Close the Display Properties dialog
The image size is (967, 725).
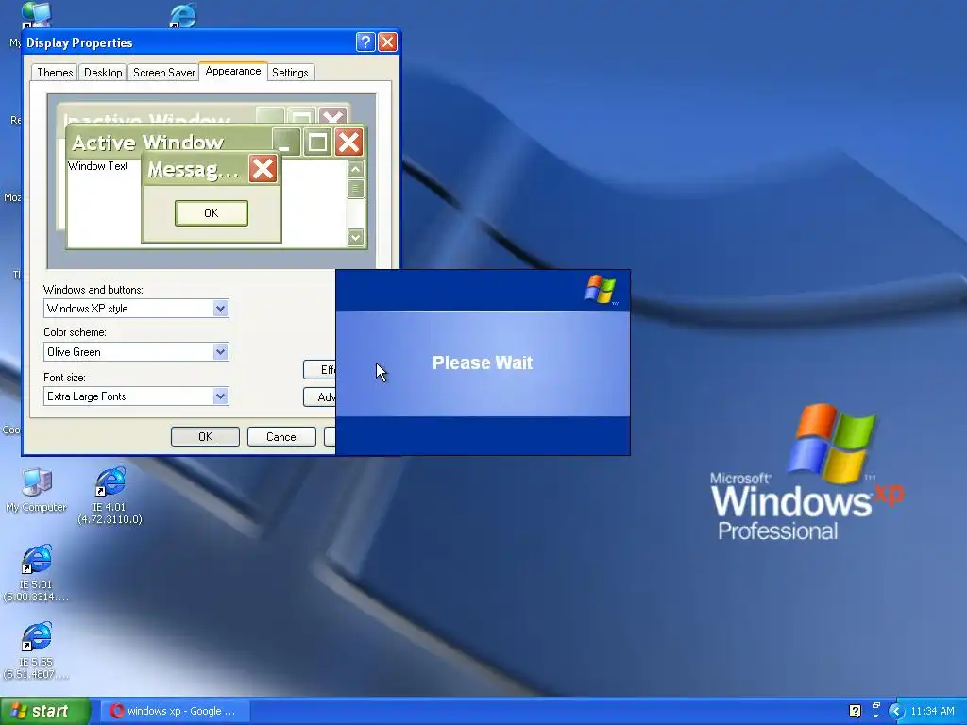(x=387, y=42)
